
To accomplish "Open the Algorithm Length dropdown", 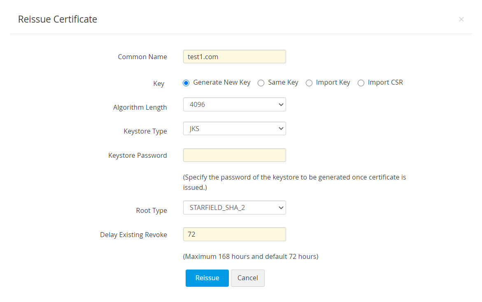I will coord(234,104).
